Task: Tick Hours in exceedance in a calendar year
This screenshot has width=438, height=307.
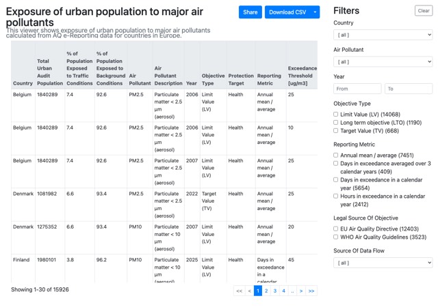Action: point(336,196)
